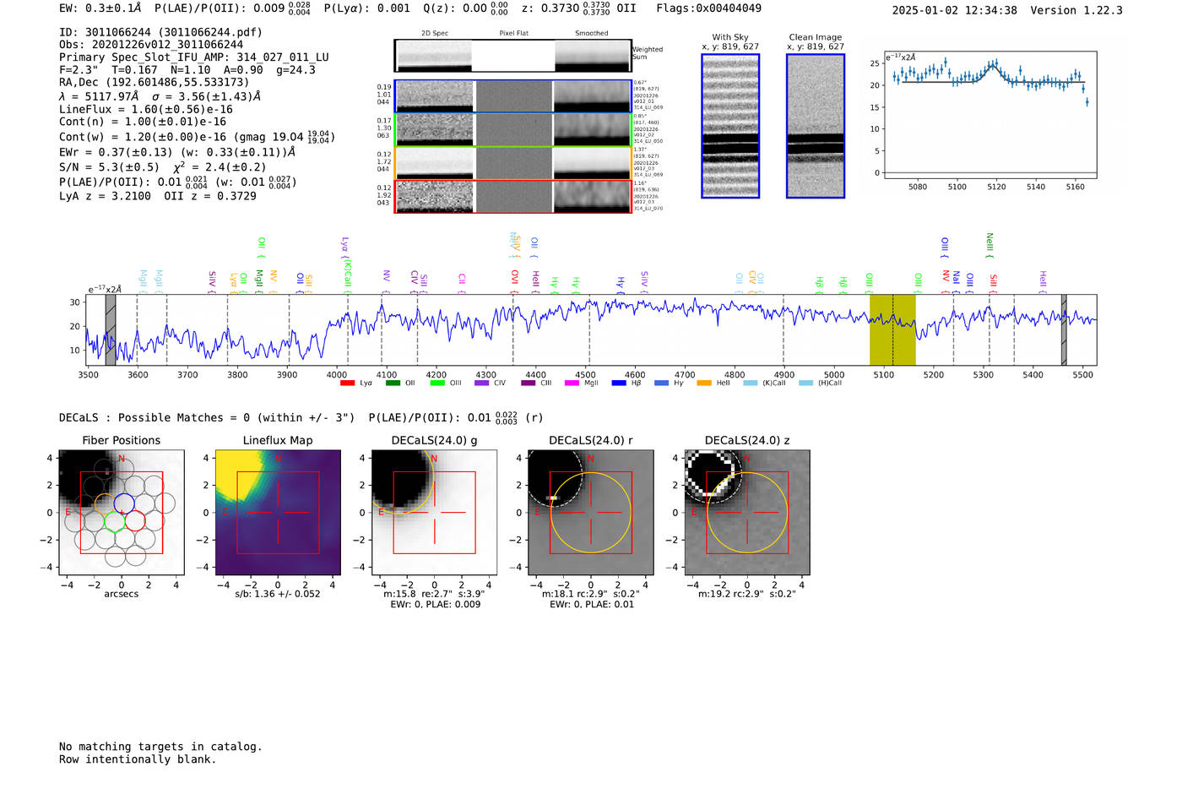Click the emission line Gaussian fit plot
Viewport: 1182px width, 805px height.
(x=990, y=115)
